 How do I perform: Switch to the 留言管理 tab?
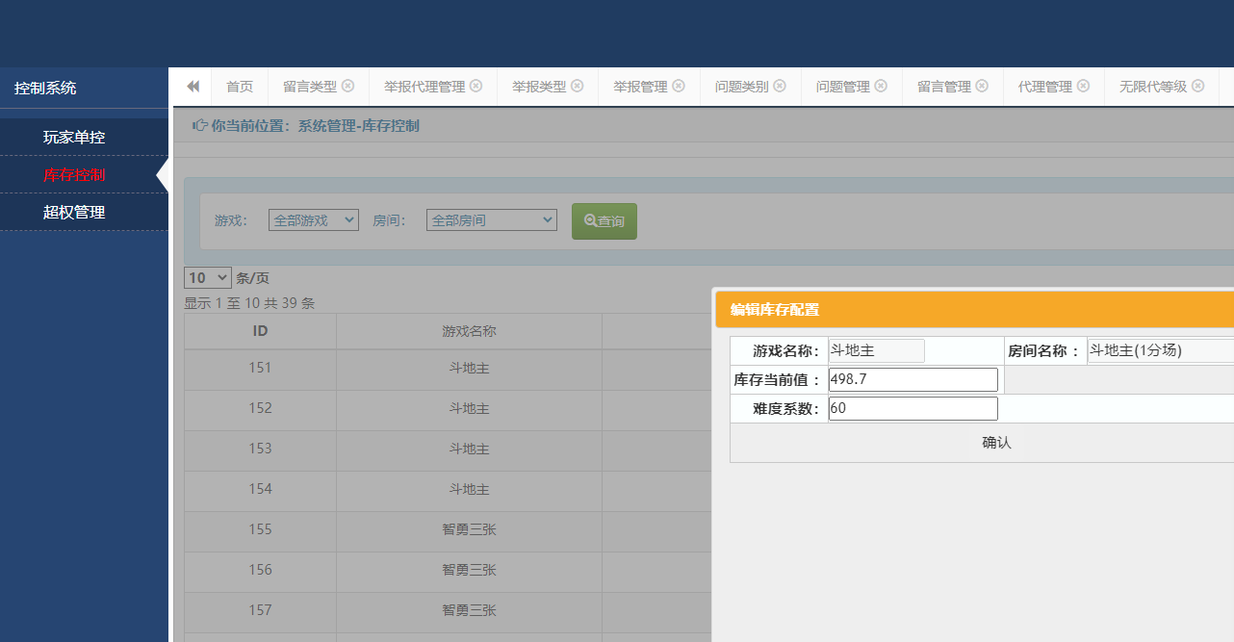pyautogui.click(x=943, y=87)
